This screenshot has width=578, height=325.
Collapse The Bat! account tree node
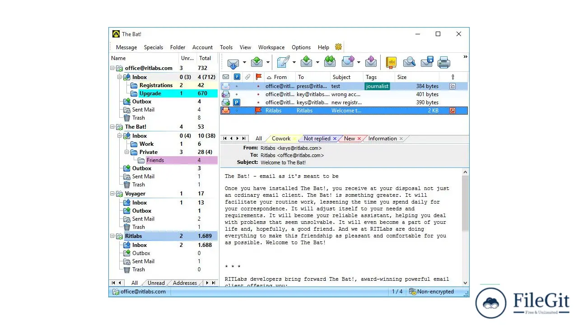coord(112,127)
